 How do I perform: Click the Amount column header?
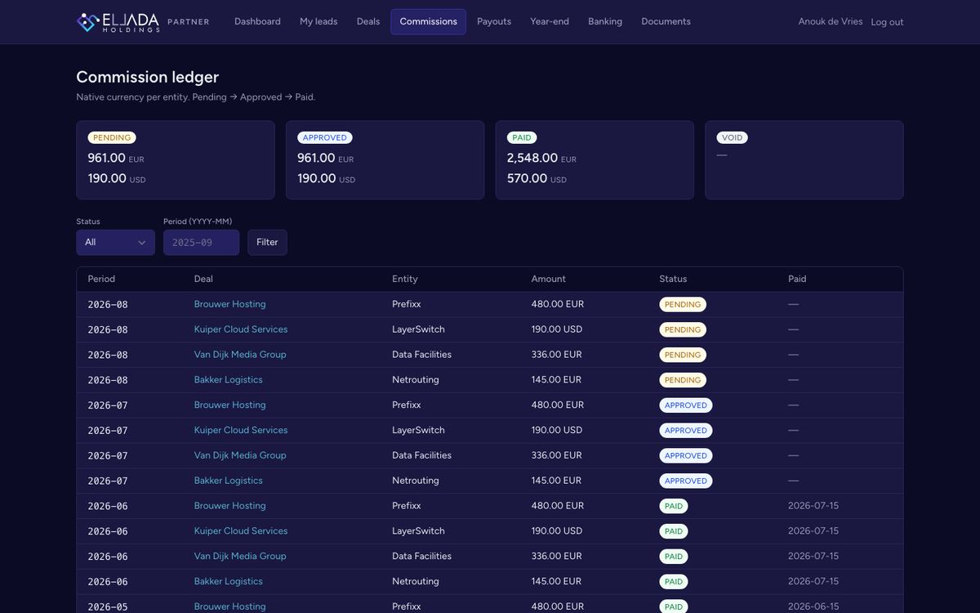click(549, 280)
